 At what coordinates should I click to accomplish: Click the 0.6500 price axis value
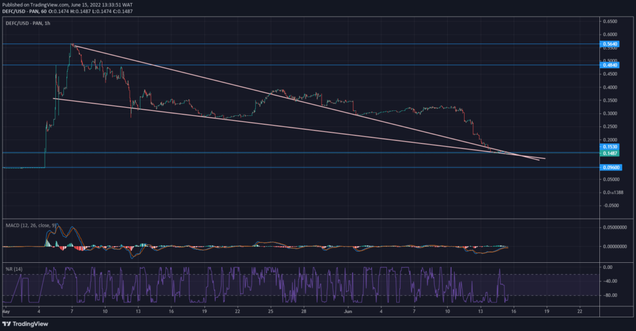pyautogui.click(x=610, y=22)
